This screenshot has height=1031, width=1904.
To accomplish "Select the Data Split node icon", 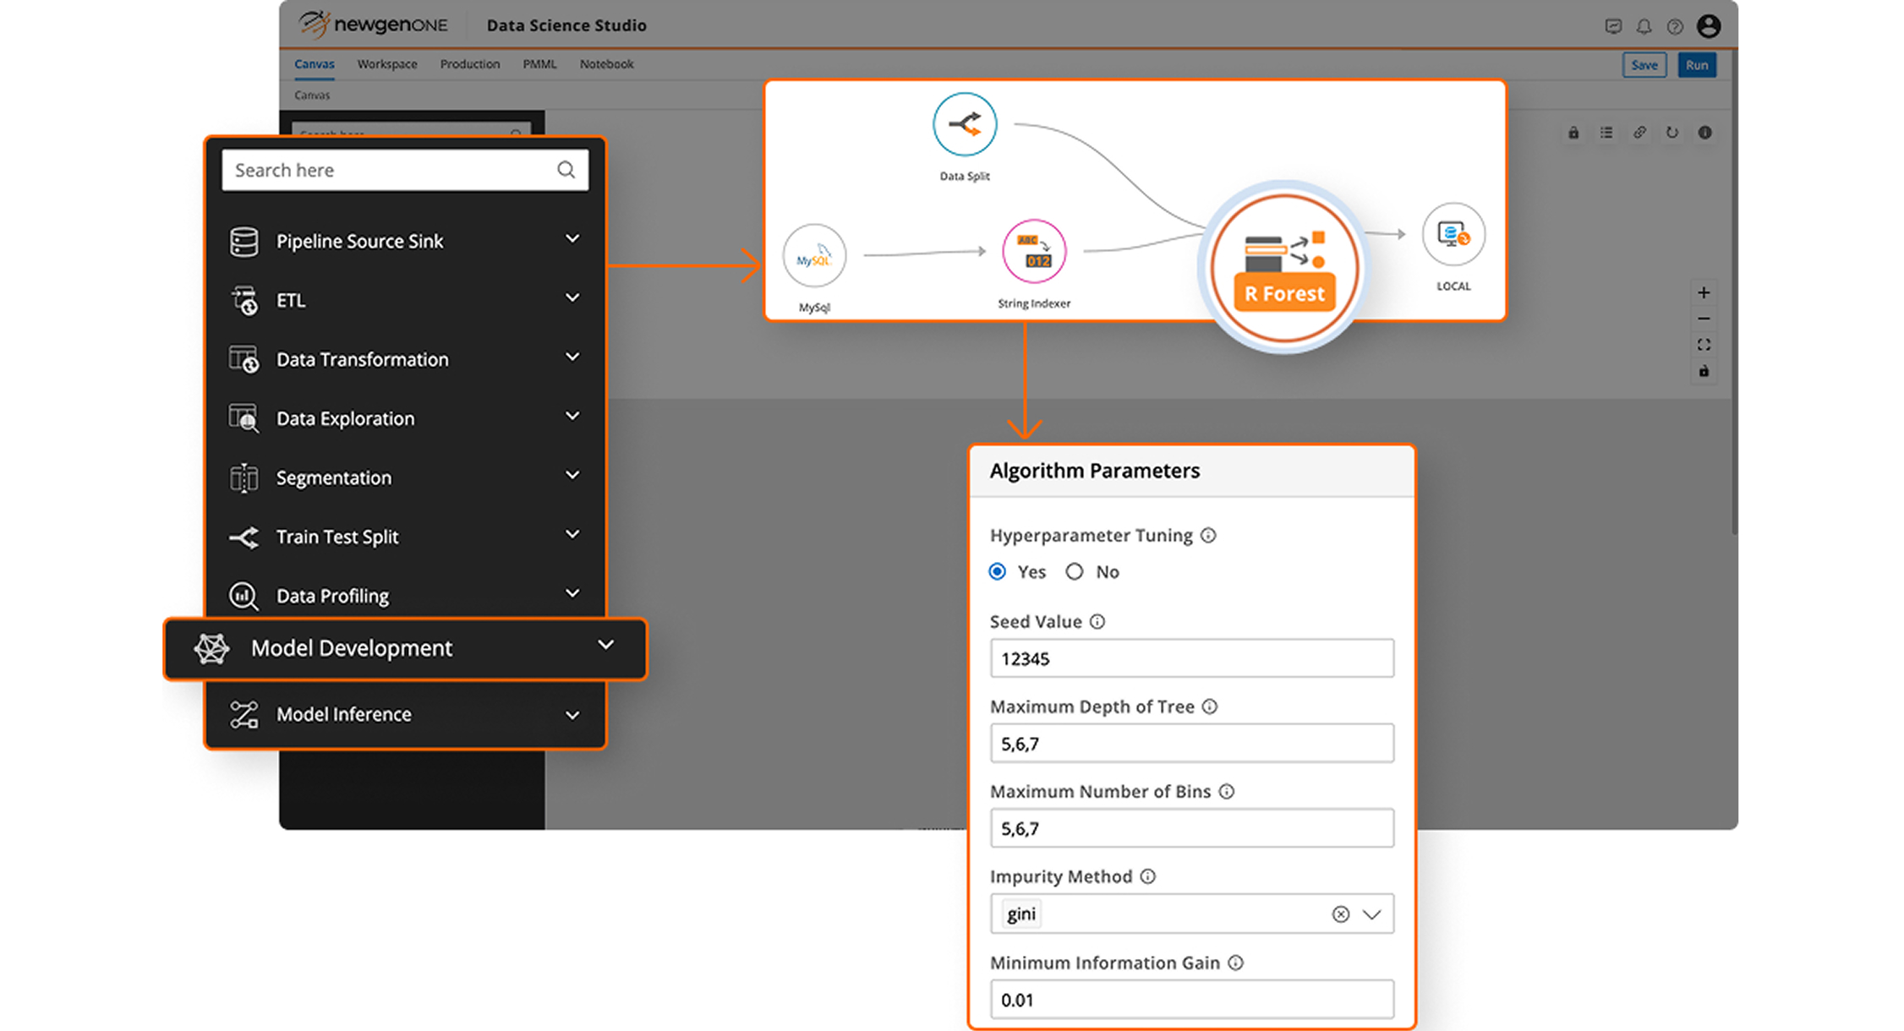I will point(964,125).
